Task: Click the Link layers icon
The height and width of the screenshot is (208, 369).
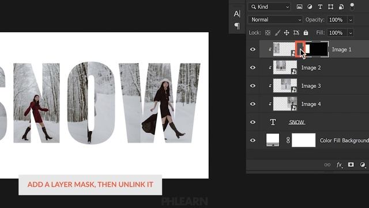Action: 327,165
